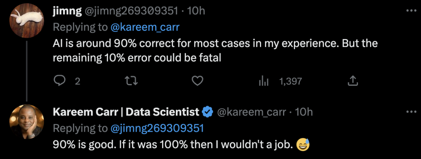421x159 pixels.
Task: Follow the blue @jimng269309351 mention link
Action: point(158,128)
